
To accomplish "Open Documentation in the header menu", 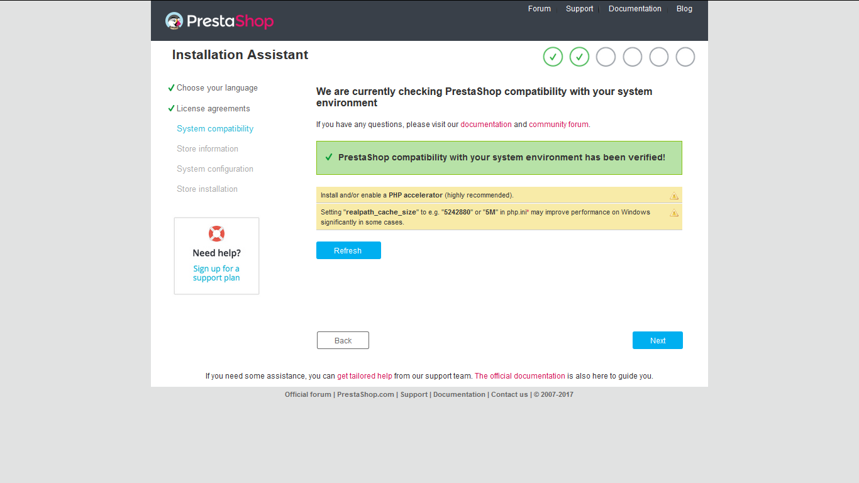I will pos(635,9).
